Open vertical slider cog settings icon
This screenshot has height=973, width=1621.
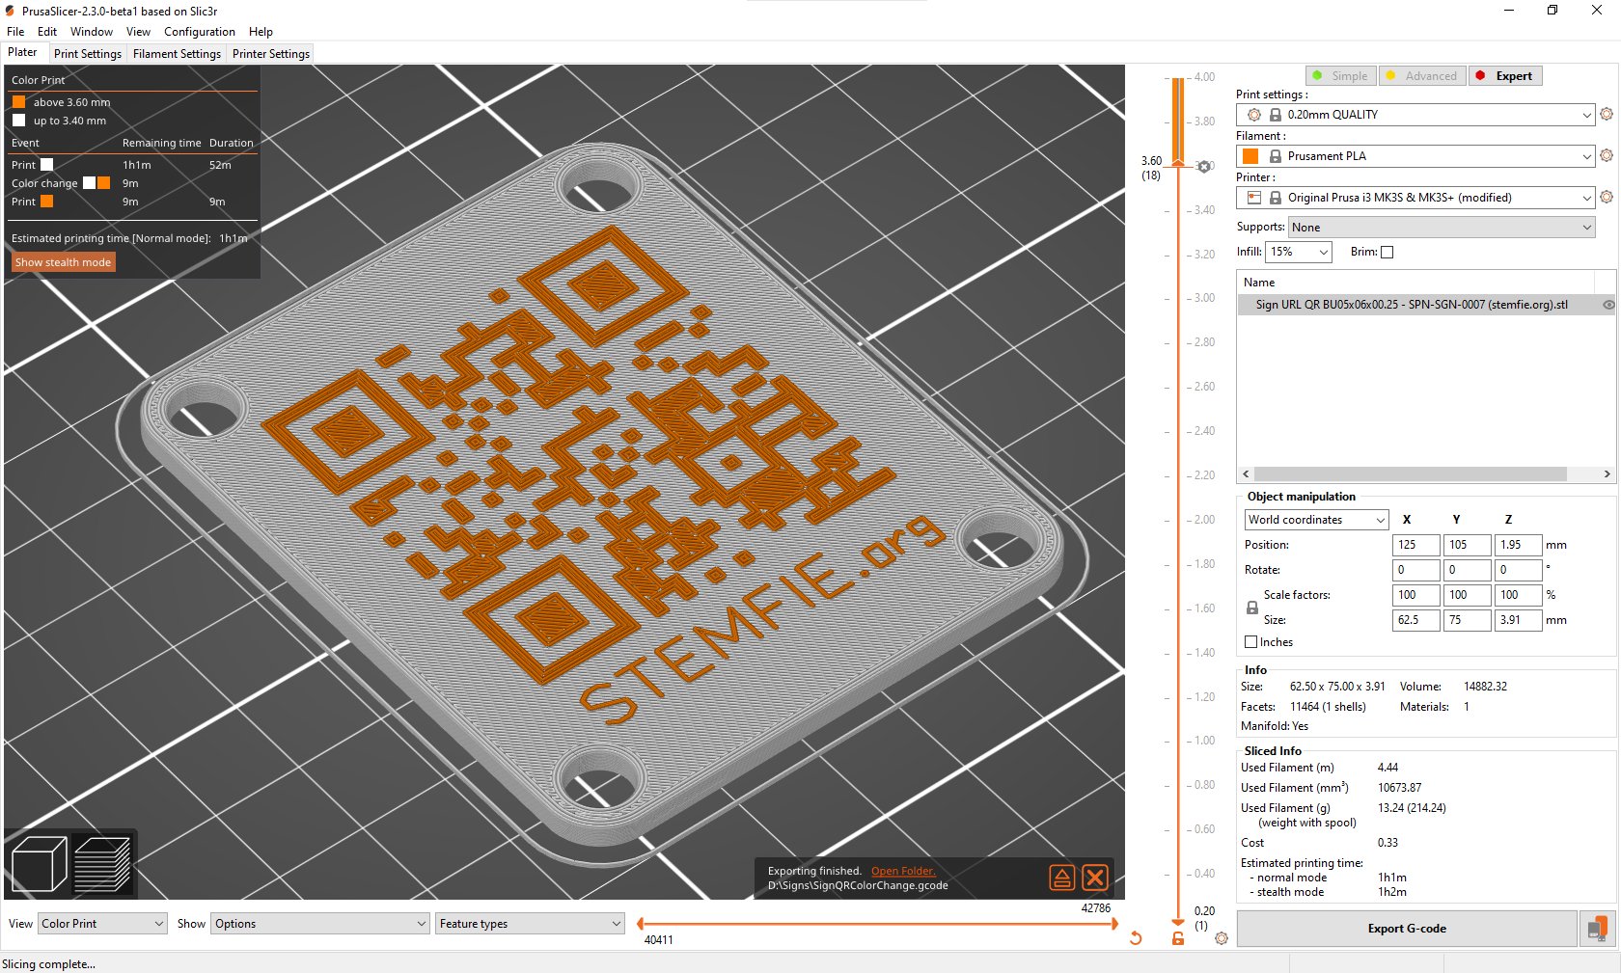[1222, 938]
